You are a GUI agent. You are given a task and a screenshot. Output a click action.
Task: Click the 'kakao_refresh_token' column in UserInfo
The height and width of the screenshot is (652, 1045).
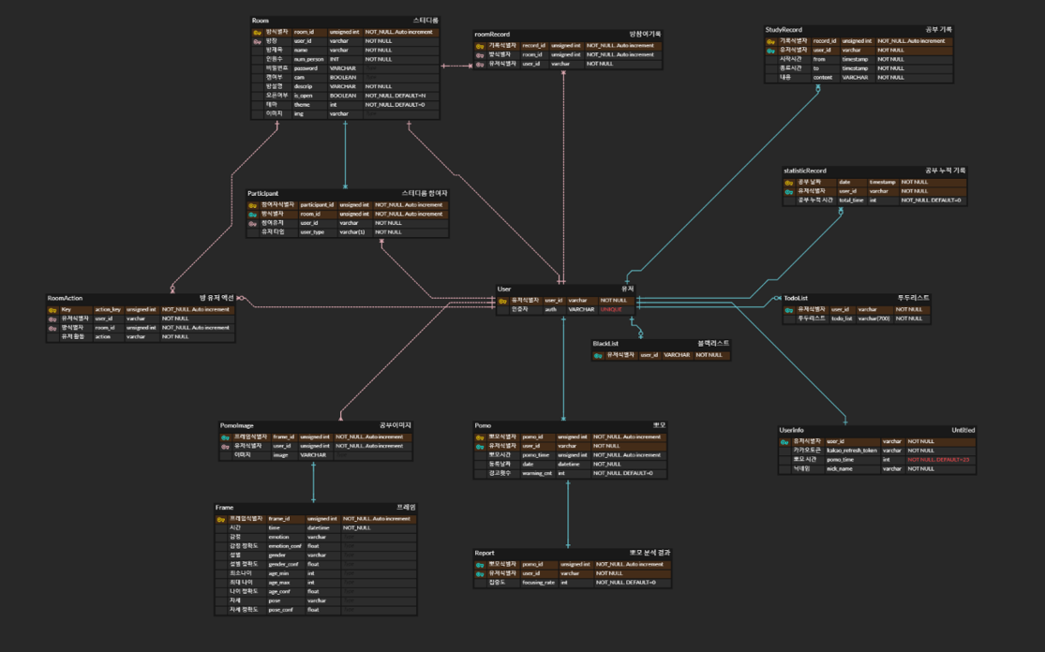(852, 451)
